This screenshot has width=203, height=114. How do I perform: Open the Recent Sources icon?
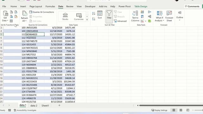16,12
